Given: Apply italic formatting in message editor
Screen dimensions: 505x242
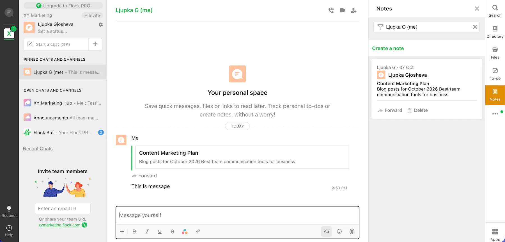Looking at the screenshot, I should click(147, 232).
